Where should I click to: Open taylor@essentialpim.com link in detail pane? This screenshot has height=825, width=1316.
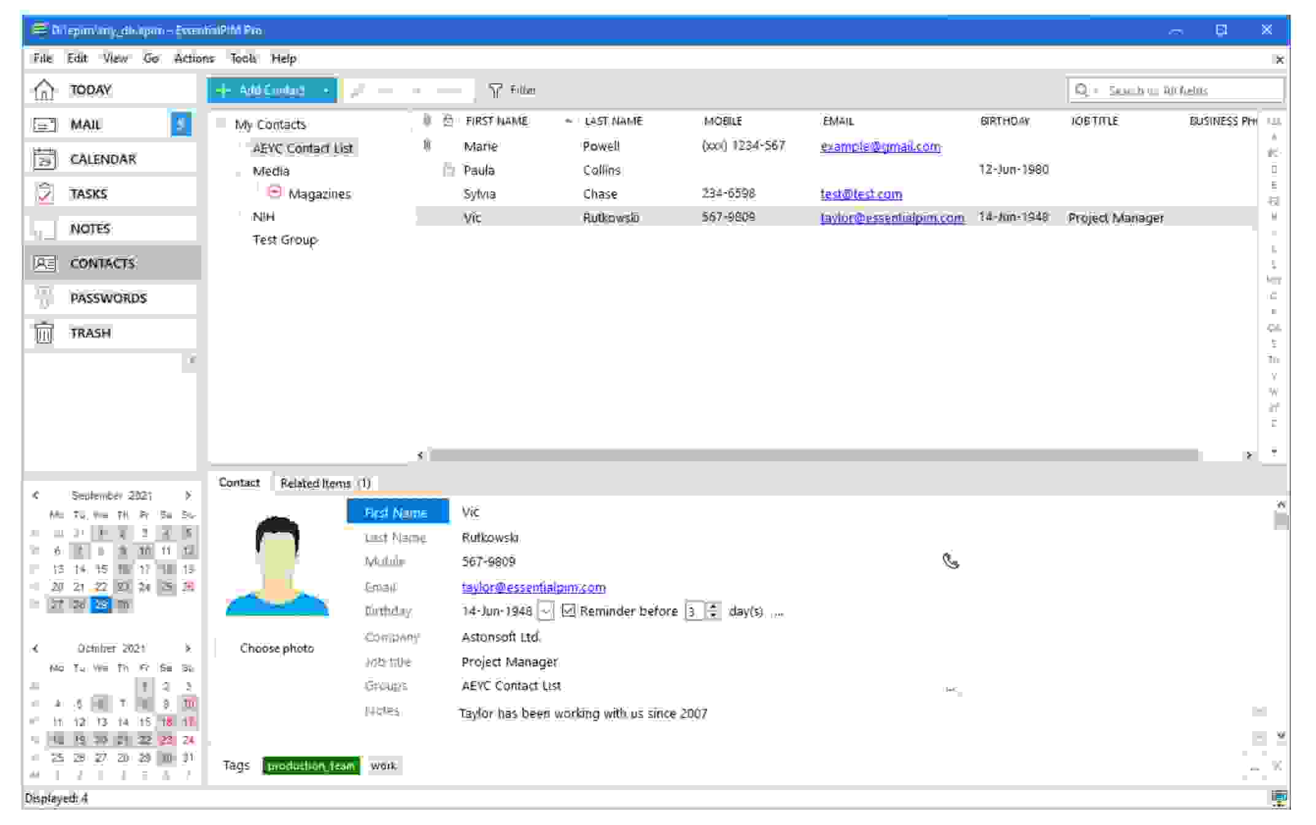tap(533, 587)
